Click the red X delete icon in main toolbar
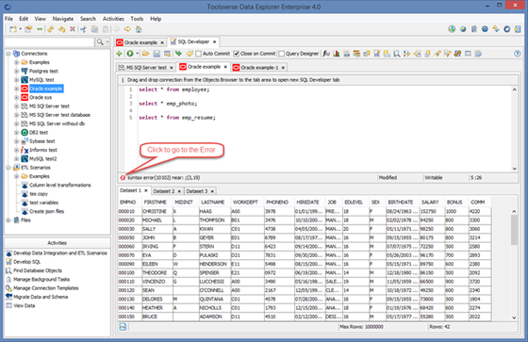 click(72, 29)
